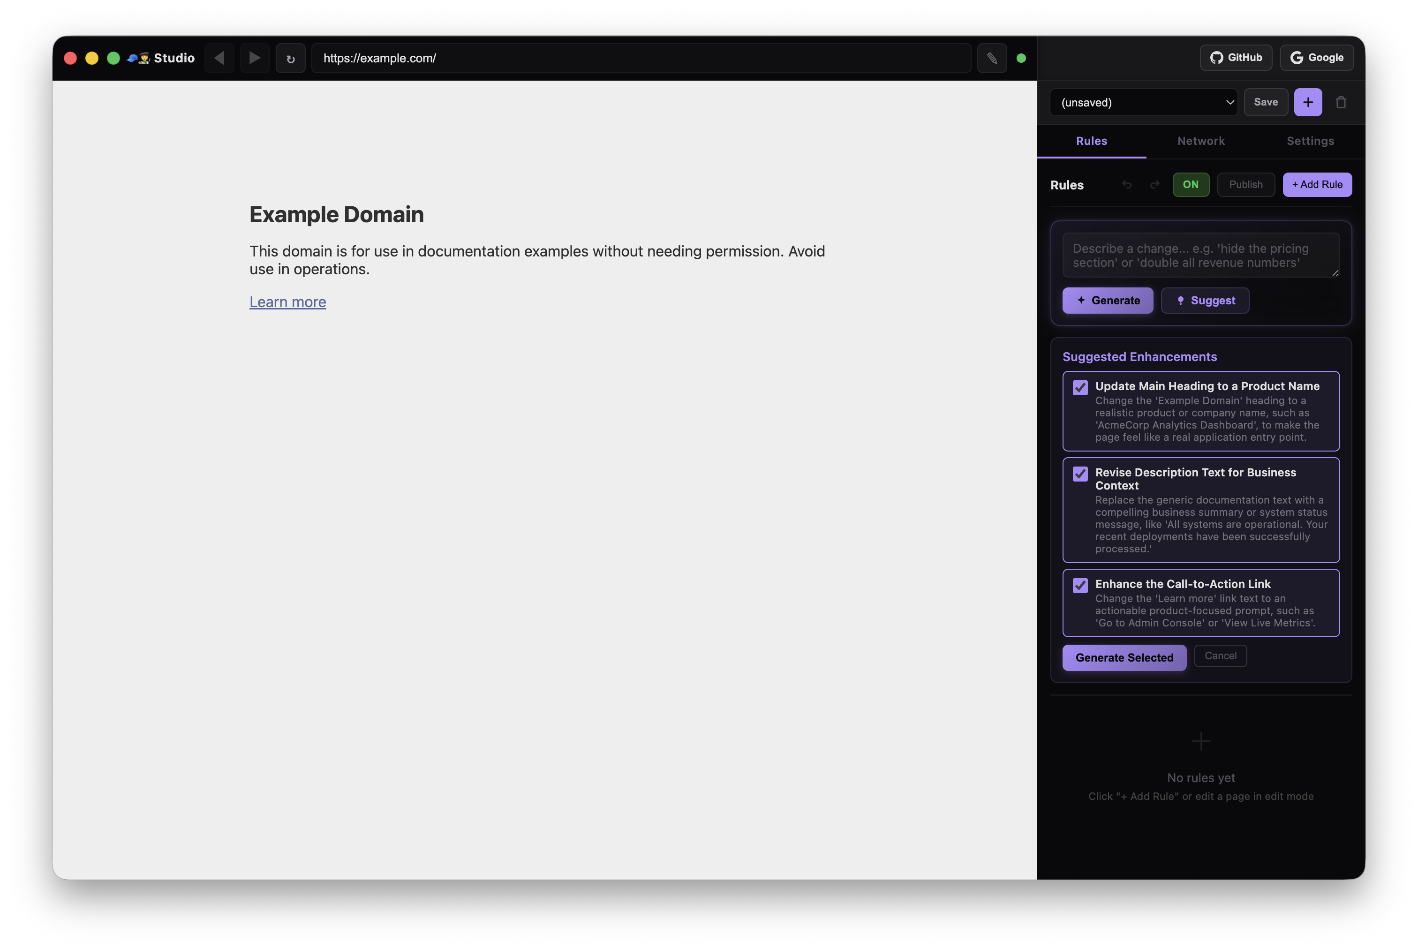Screen dimensions: 1418x949
Task: Follow the Learn more link
Action: point(287,301)
